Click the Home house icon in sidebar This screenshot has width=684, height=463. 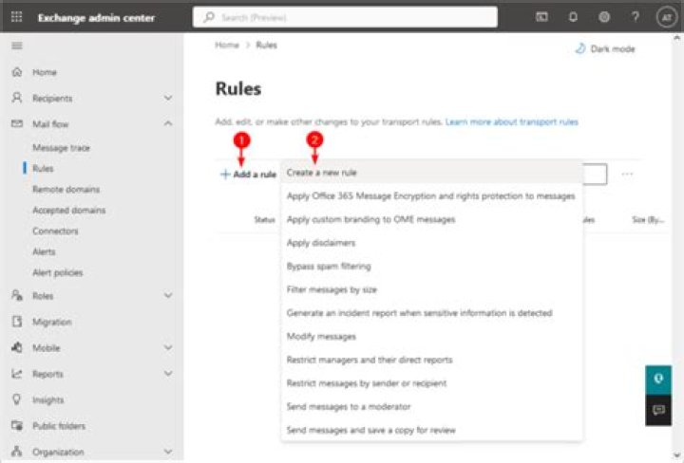coord(17,72)
